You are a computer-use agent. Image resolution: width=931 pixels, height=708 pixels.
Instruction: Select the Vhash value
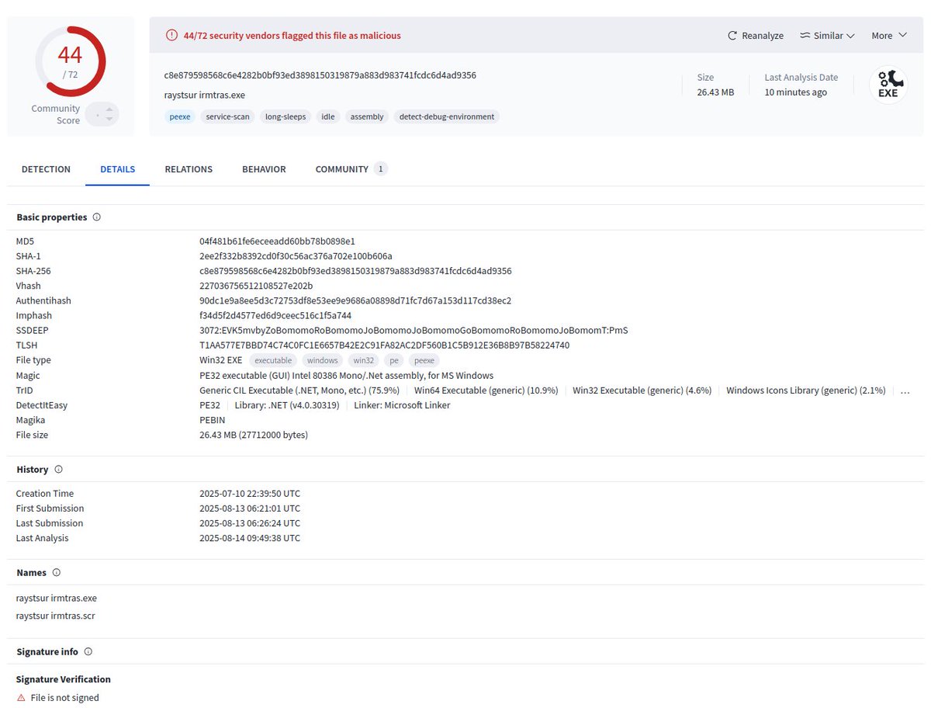coord(256,286)
